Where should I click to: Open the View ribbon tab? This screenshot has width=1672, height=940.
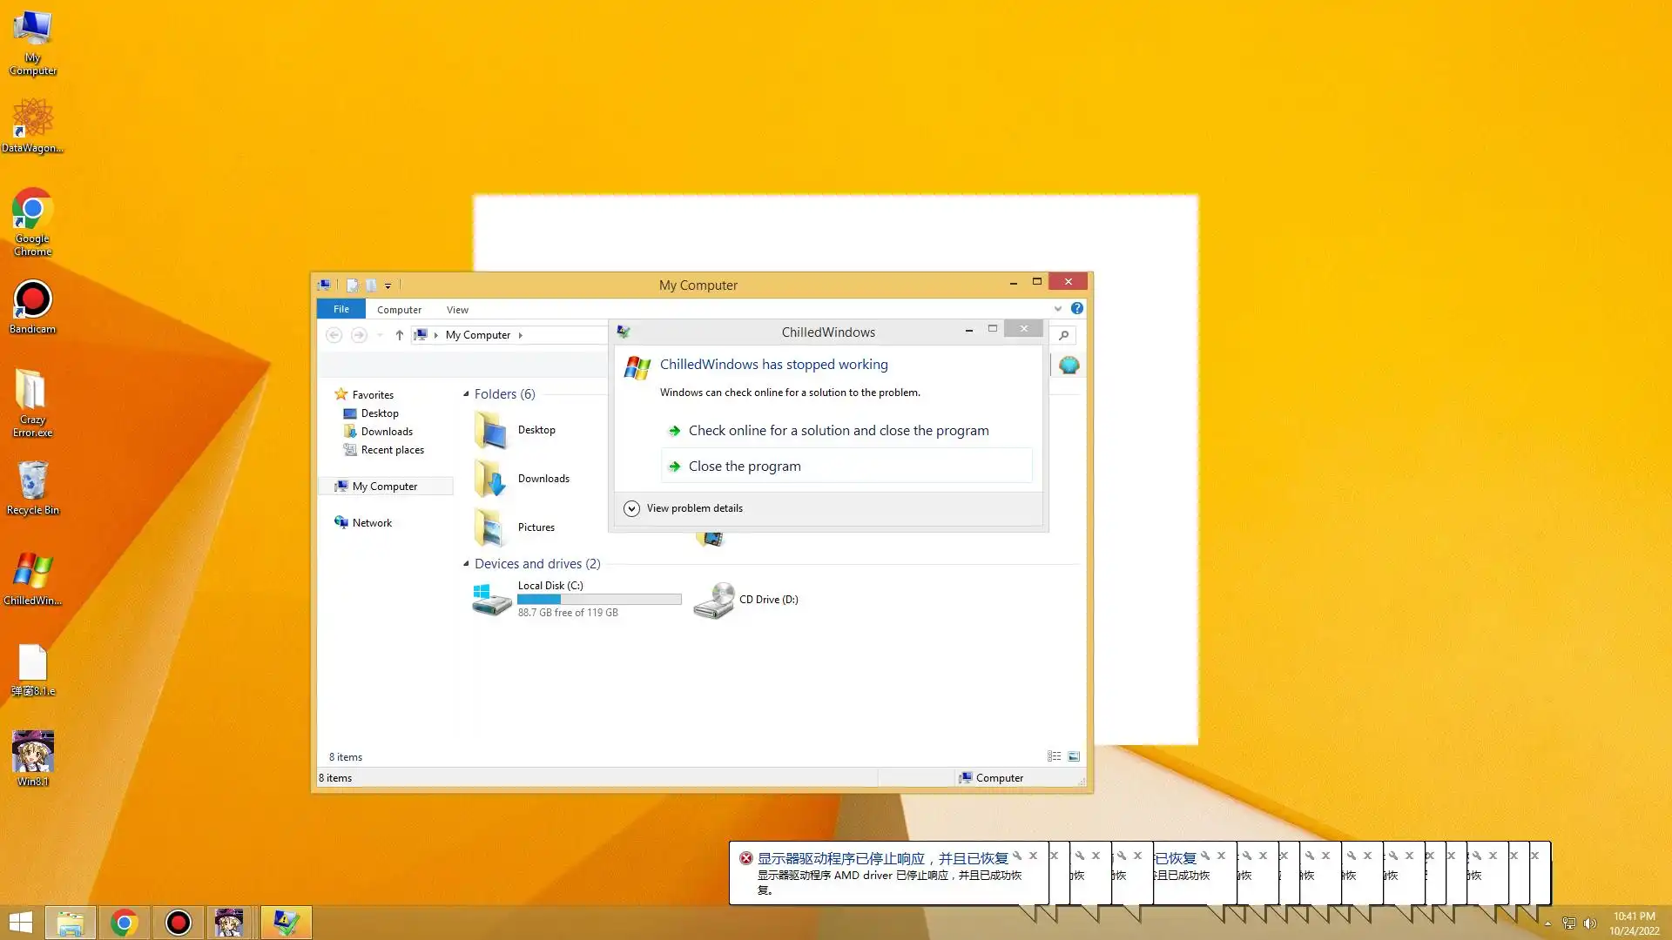click(457, 310)
